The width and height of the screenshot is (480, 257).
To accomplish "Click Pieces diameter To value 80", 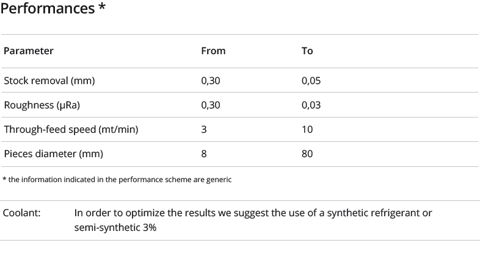I will pyautogui.click(x=307, y=153).
